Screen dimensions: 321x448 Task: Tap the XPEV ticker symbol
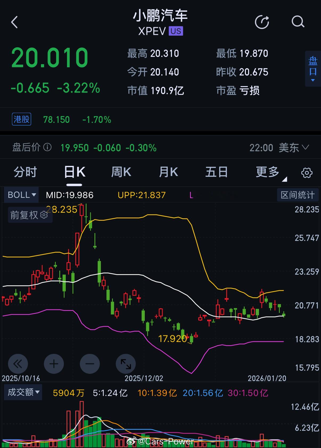152,31
